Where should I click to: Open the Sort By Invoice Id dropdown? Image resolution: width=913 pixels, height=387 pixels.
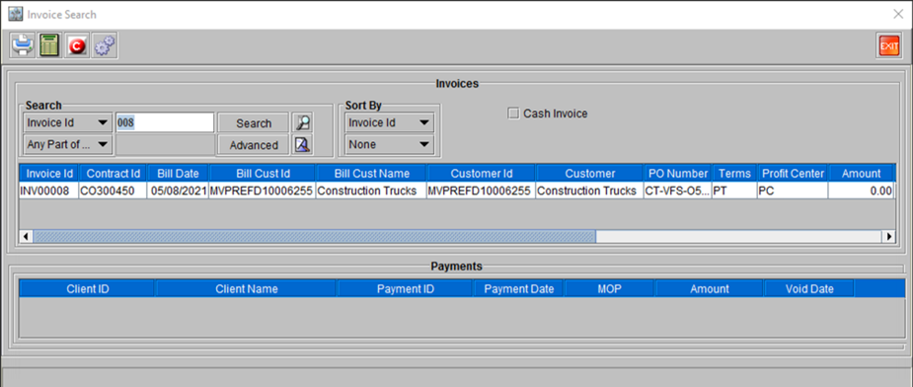pyautogui.click(x=389, y=123)
